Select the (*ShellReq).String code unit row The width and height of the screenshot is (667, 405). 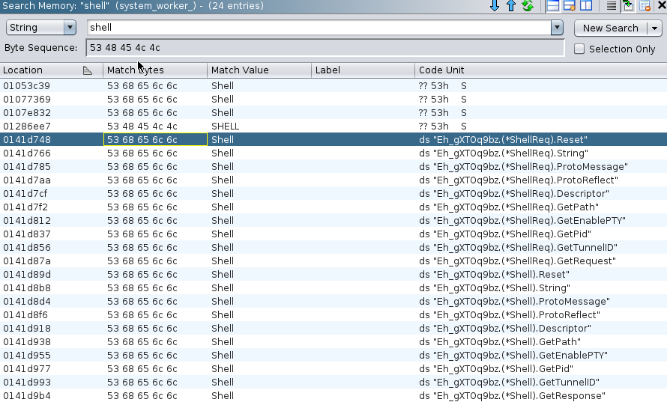(x=333, y=153)
